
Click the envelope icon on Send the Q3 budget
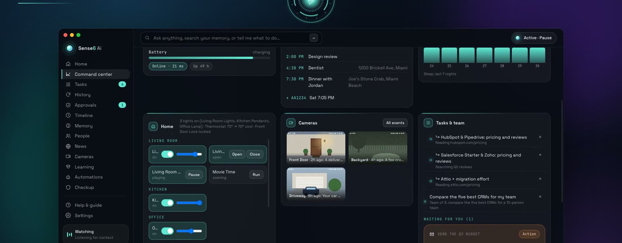432,234
